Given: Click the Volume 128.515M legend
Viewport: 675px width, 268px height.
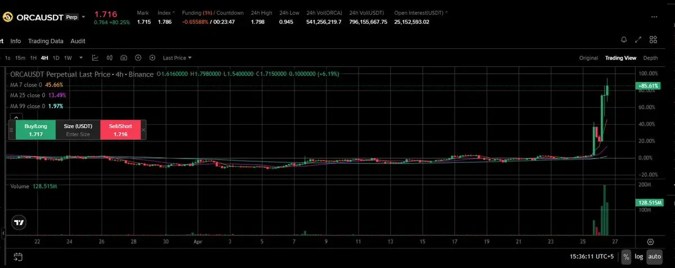Looking at the screenshot, I should coord(34,187).
